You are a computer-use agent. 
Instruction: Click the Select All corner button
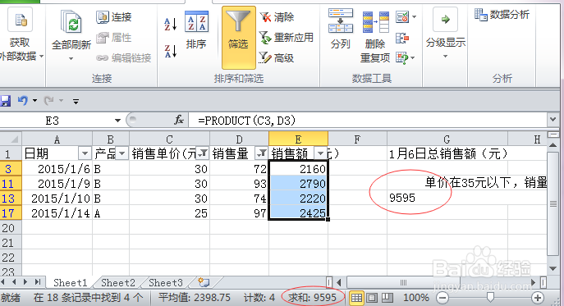tap(11, 139)
